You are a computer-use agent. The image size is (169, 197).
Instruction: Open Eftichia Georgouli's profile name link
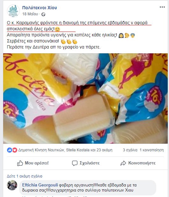pos(40,185)
